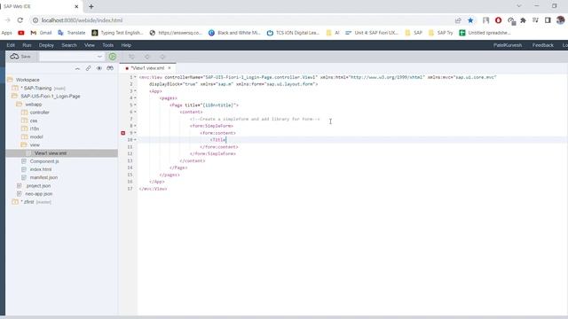
Task: Expand the model folder
Action: coord(24,136)
